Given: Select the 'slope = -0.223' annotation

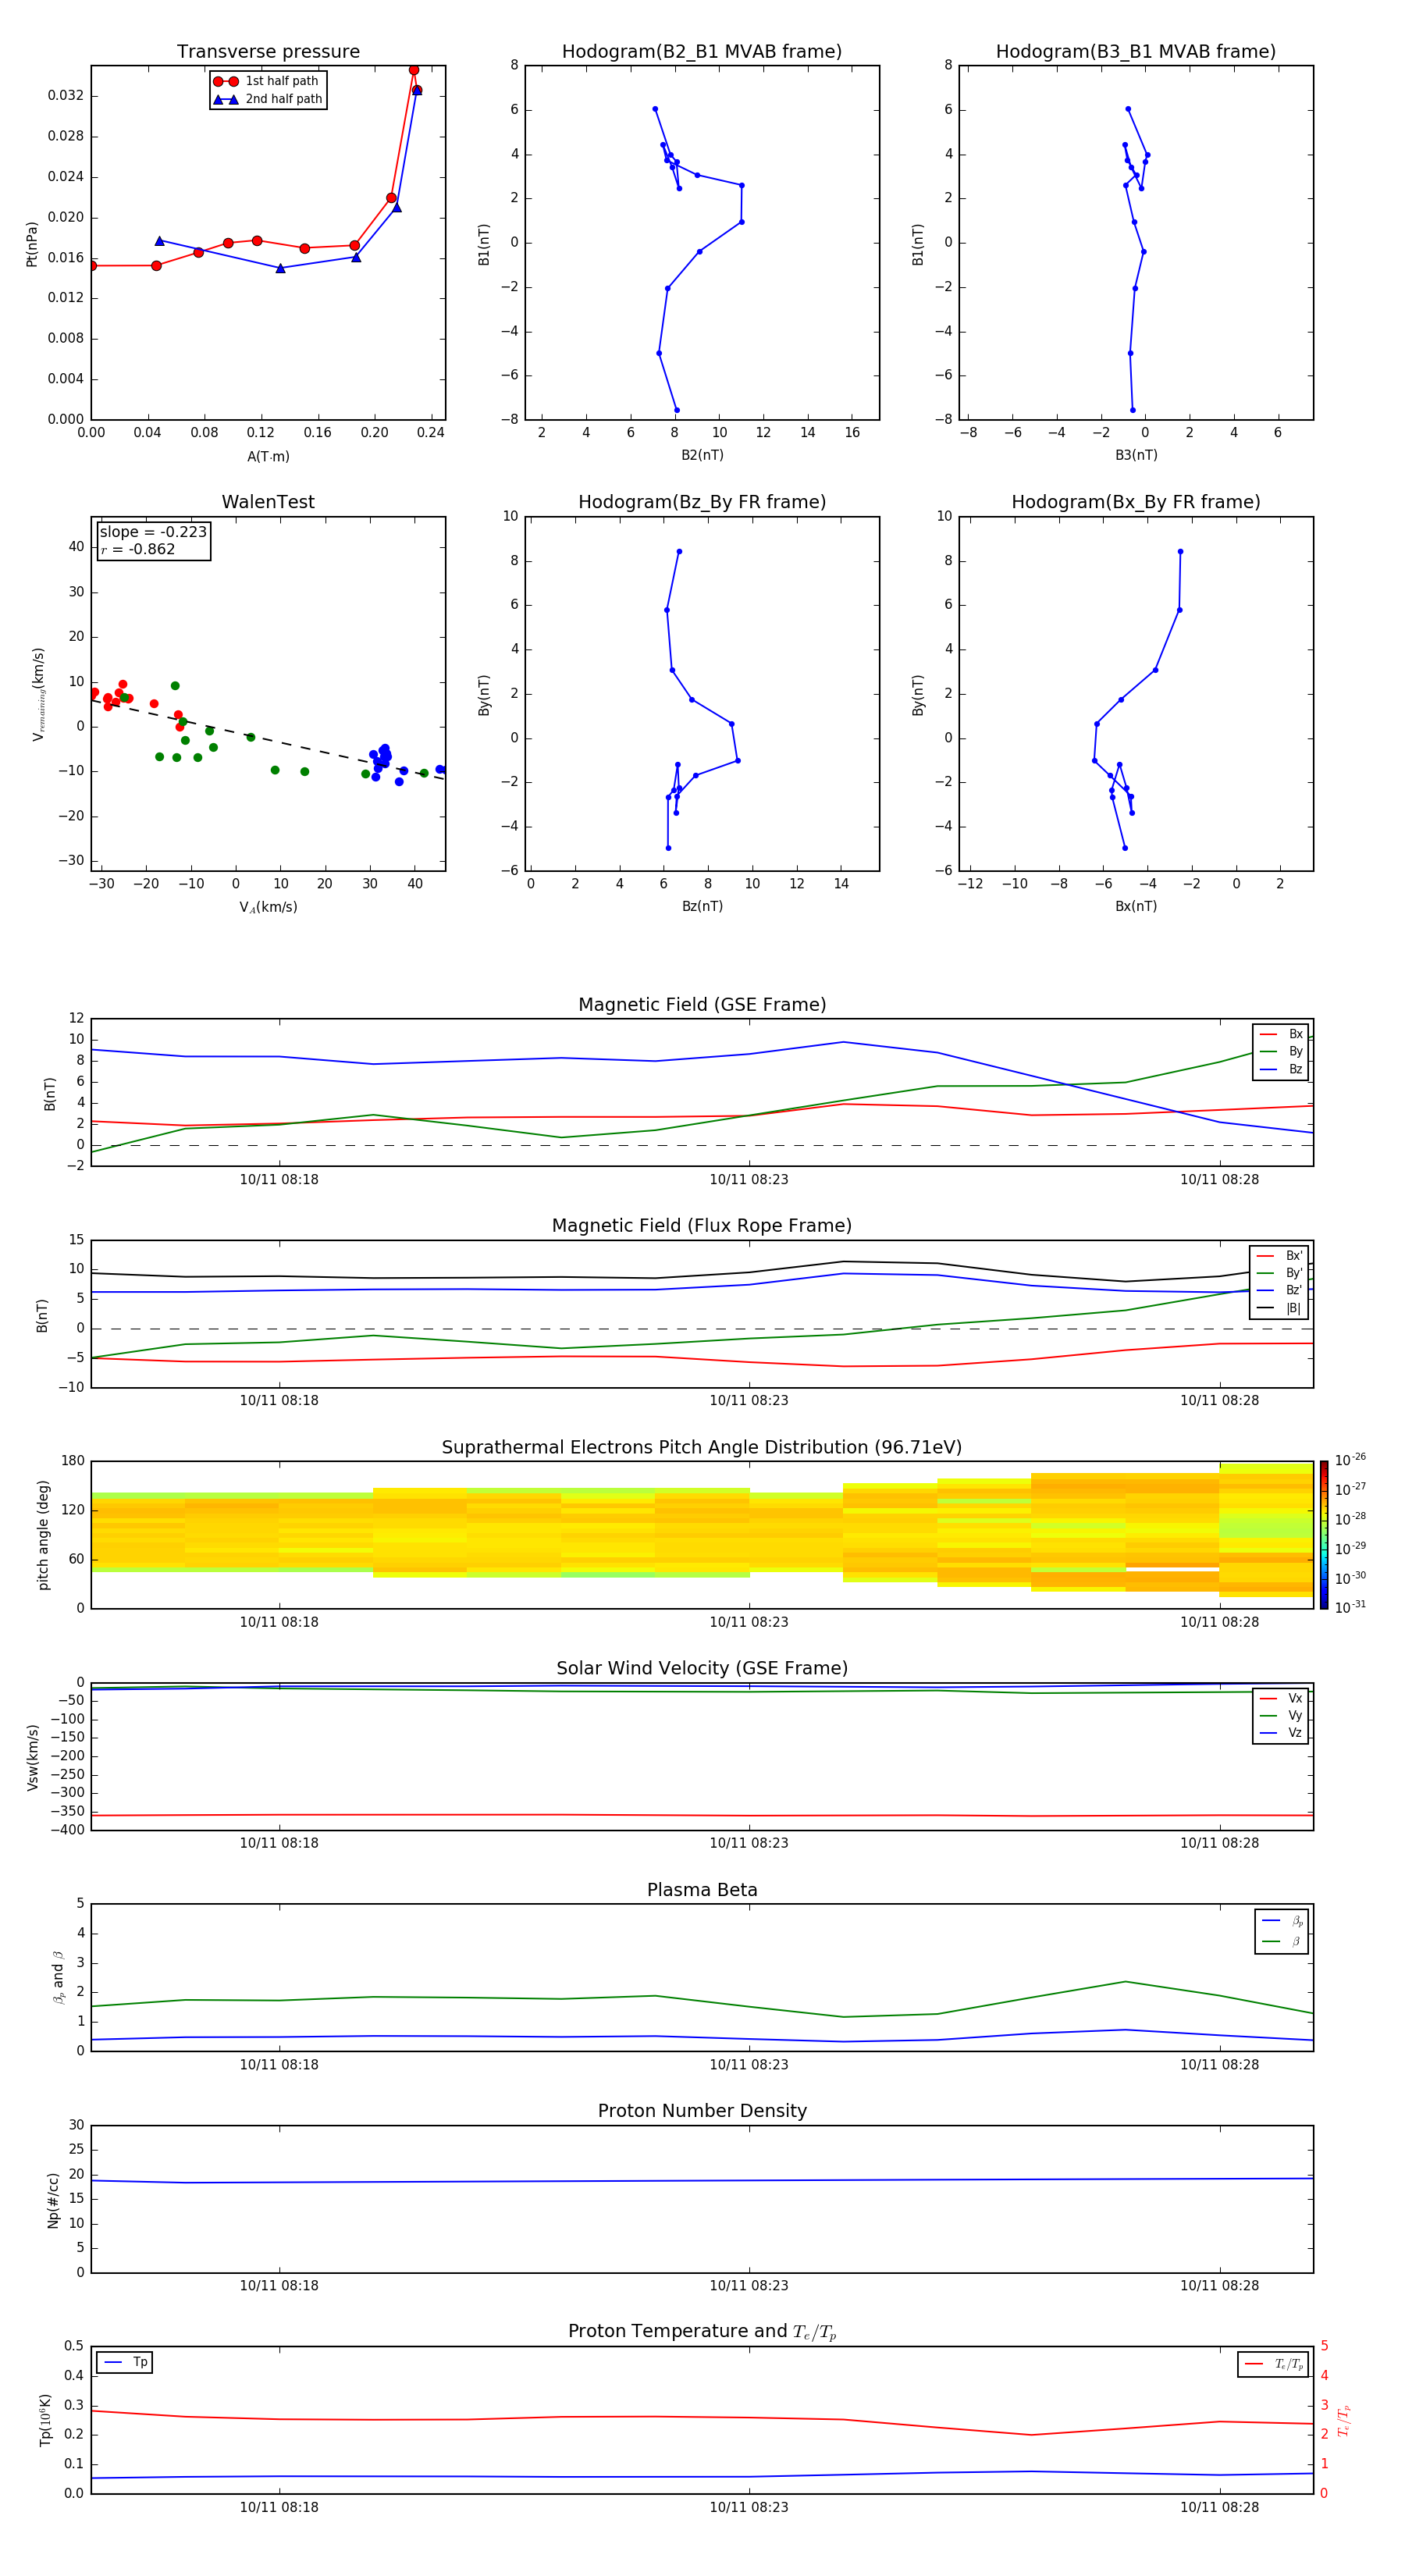Looking at the screenshot, I should pyautogui.click(x=153, y=532).
